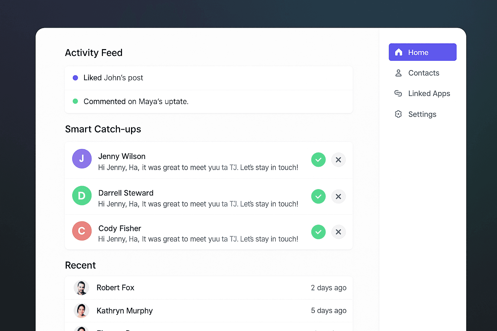Click the Settings gear icon
The image size is (497, 331).
[x=398, y=114]
